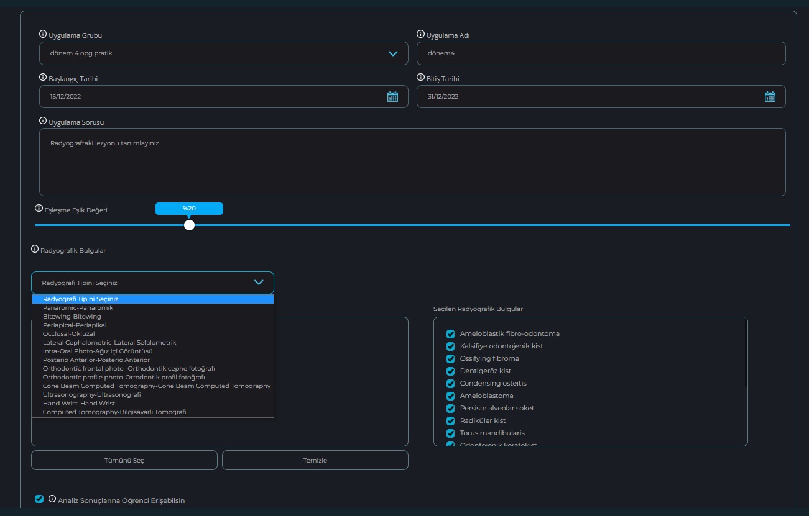
Task: Click Başlangıç Tarihi date field
Action: pyautogui.click(x=223, y=97)
